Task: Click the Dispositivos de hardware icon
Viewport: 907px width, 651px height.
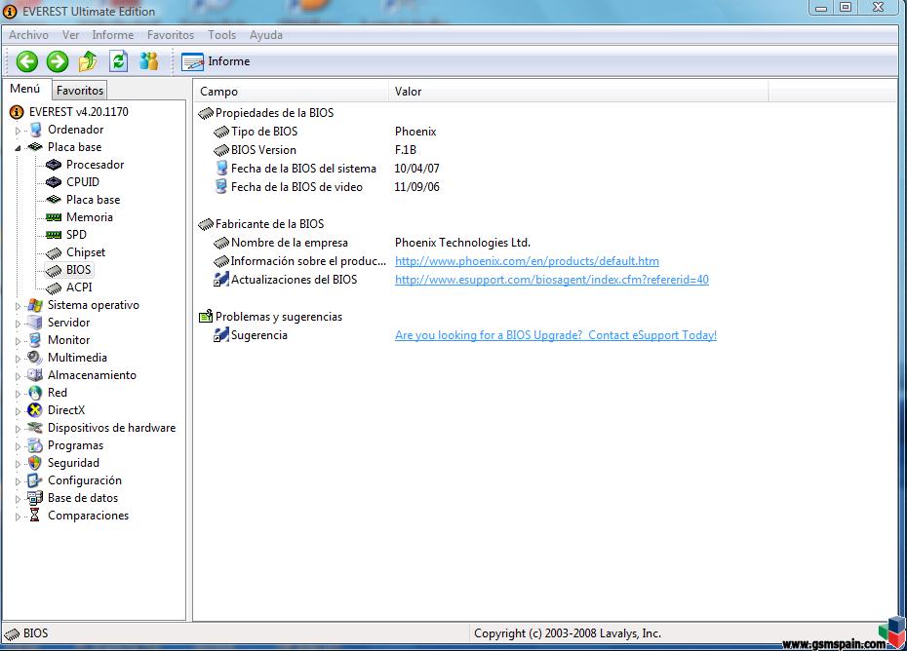Action: (35, 428)
